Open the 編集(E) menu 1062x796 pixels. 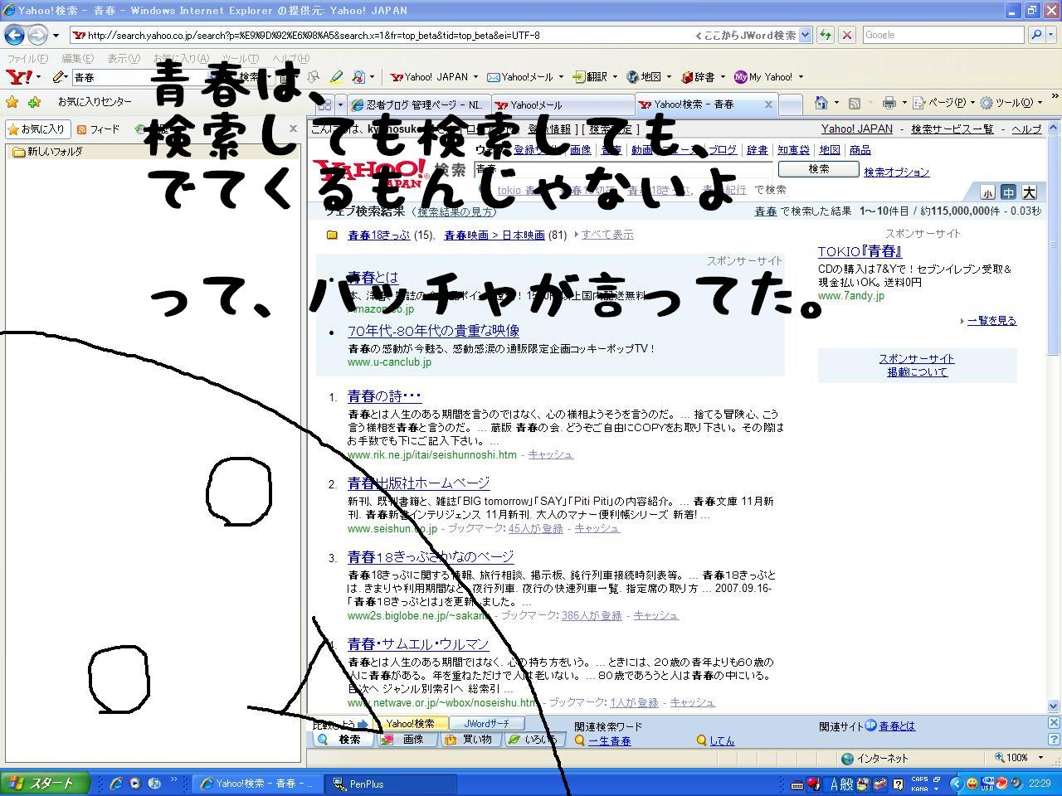[78, 59]
